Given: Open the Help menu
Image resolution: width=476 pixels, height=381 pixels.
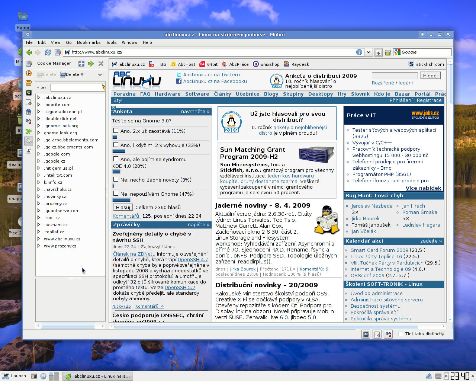Looking at the screenshot, I should pos(148,42).
